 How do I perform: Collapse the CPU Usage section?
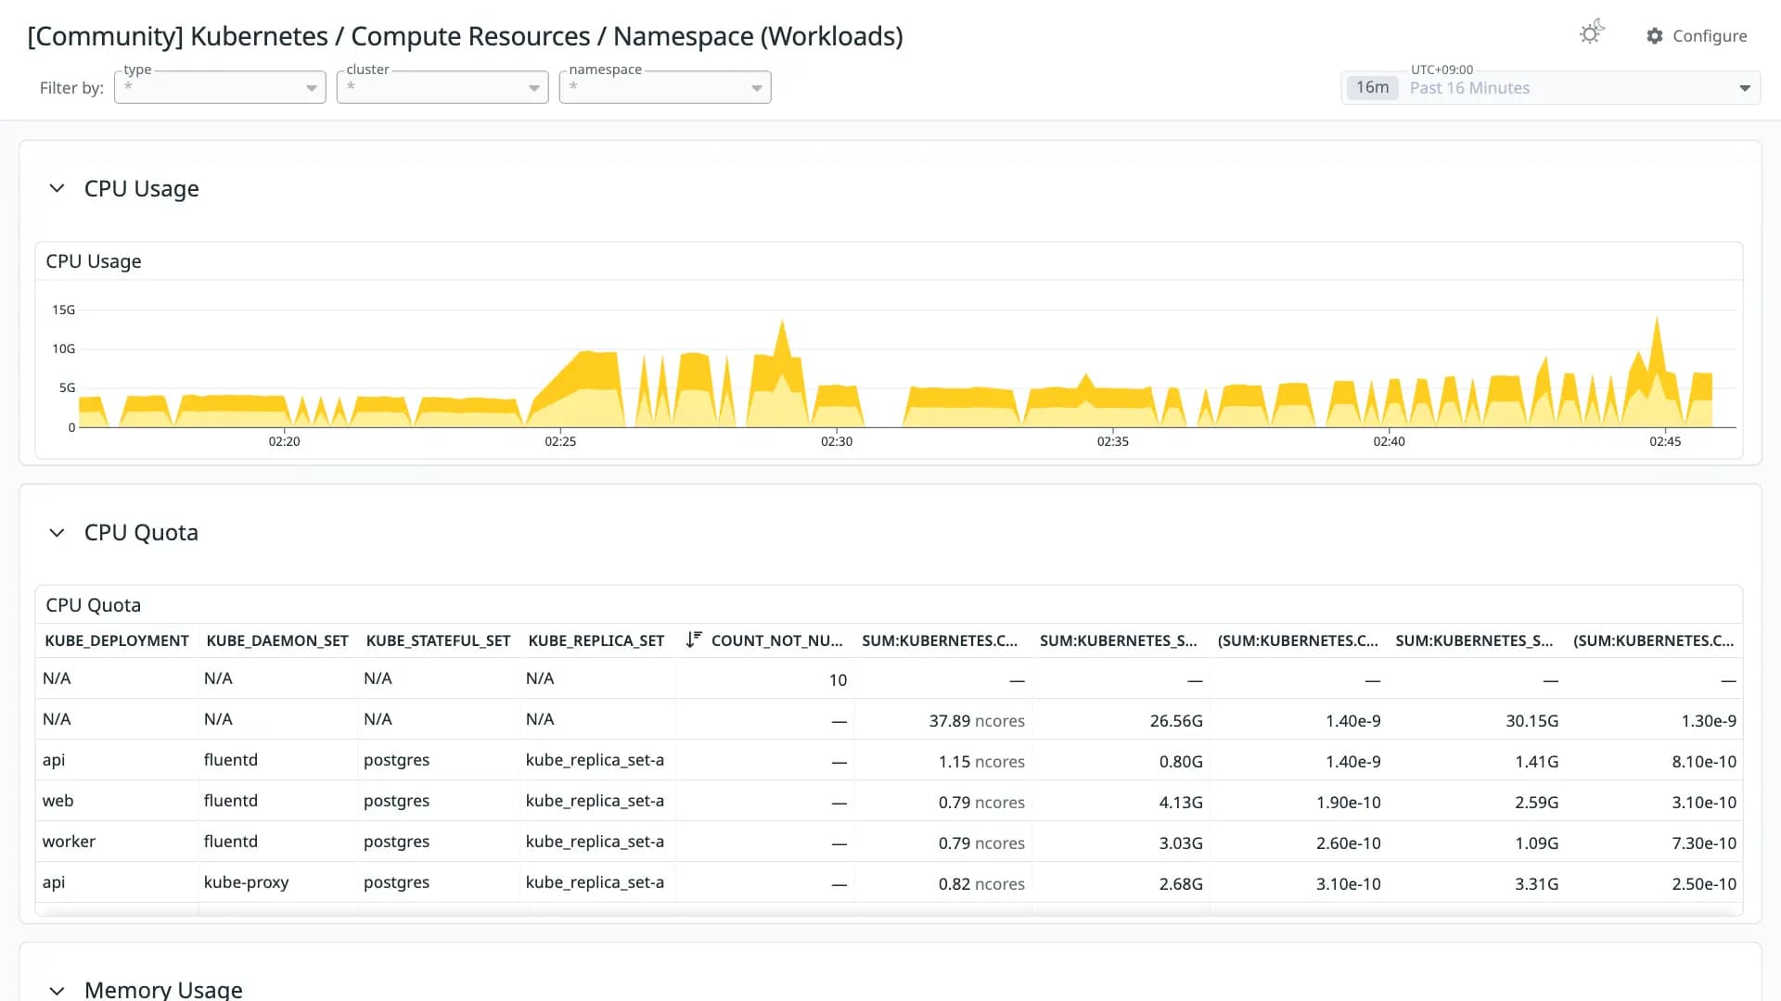(x=57, y=188)
